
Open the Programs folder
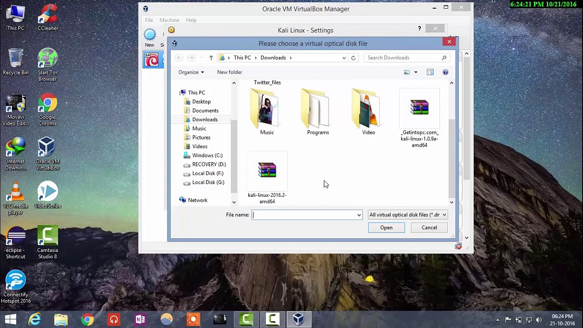tap(318, 113)
